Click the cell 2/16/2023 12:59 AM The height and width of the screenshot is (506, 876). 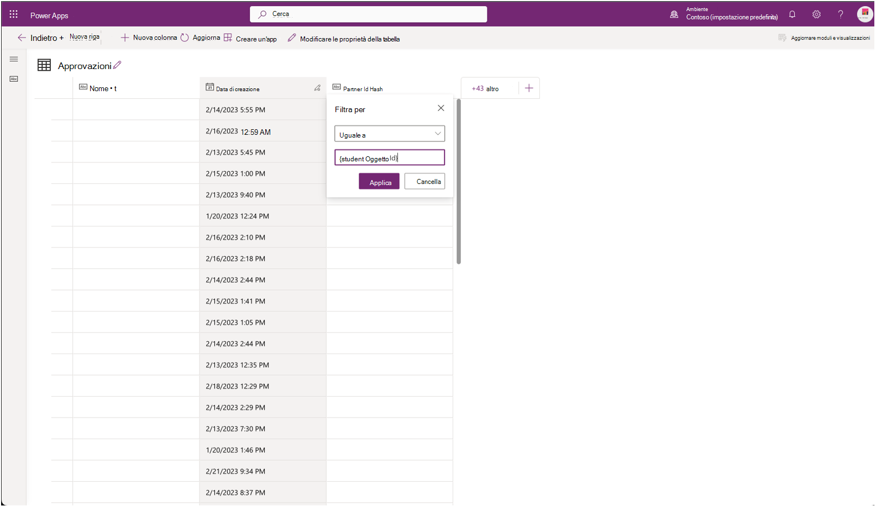tap(263, 131)
